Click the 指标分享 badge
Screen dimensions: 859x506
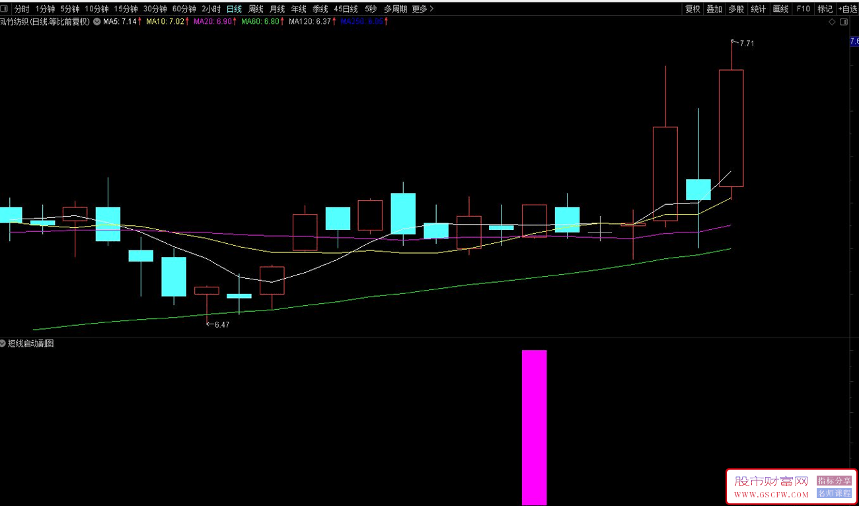coord(835,481)
